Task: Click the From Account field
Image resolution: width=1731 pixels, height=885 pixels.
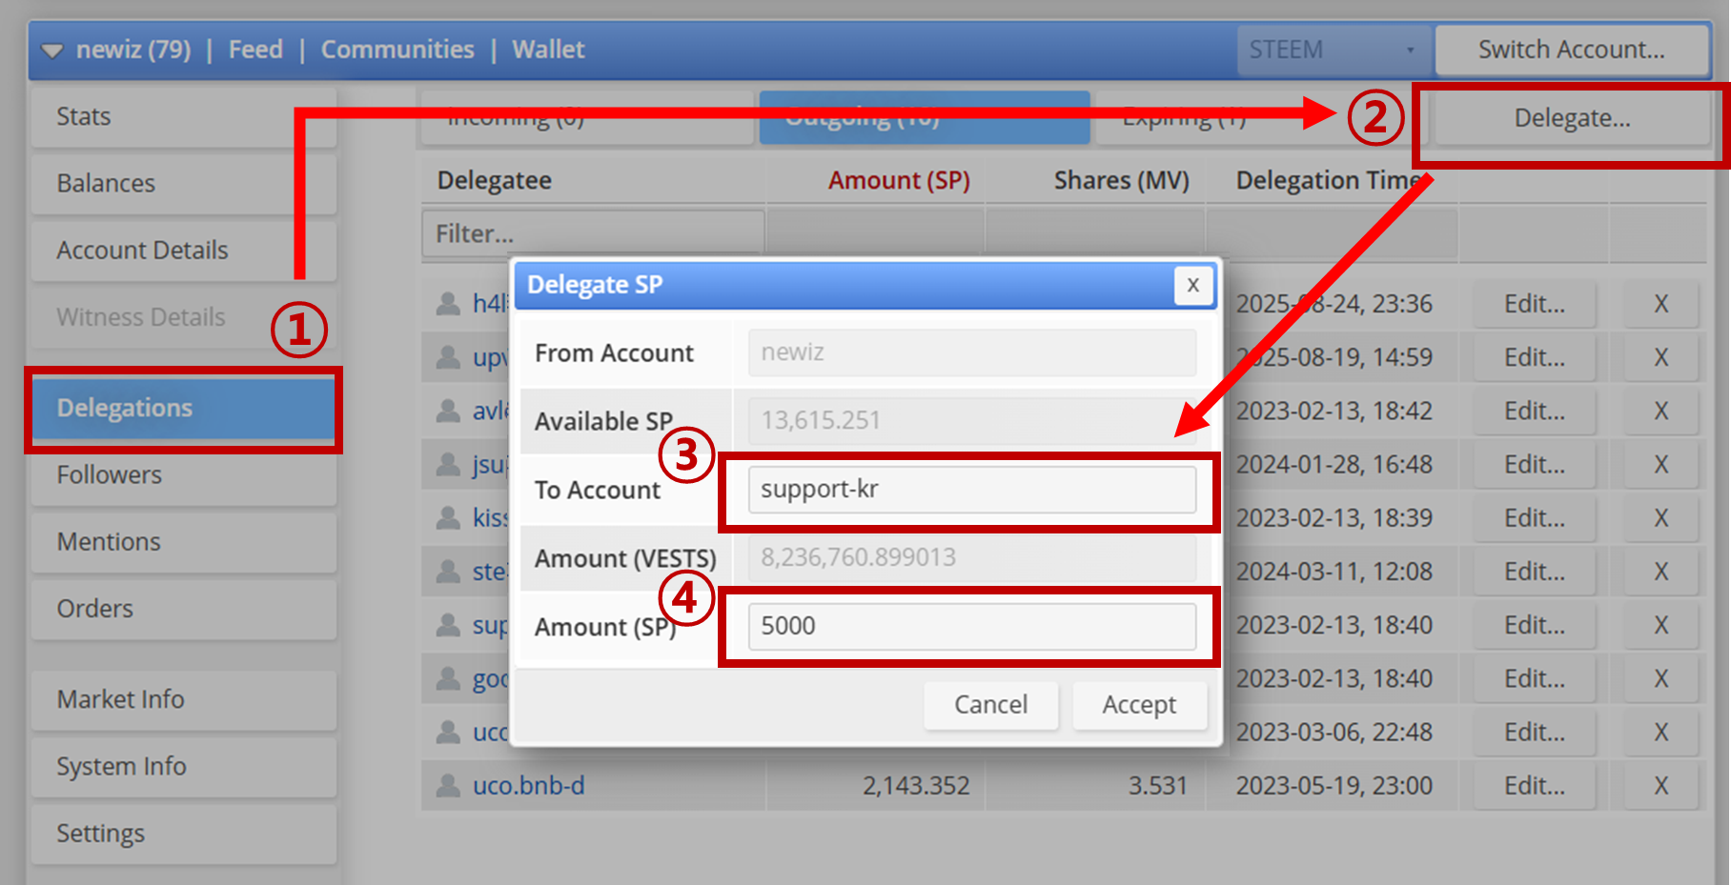Action: [972, 352]
